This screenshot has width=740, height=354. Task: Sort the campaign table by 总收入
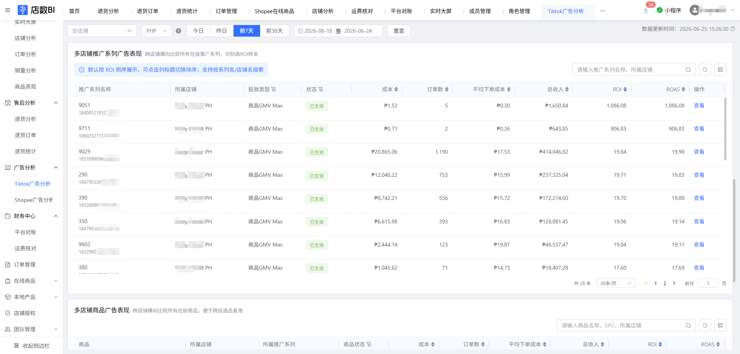point(567,89)
